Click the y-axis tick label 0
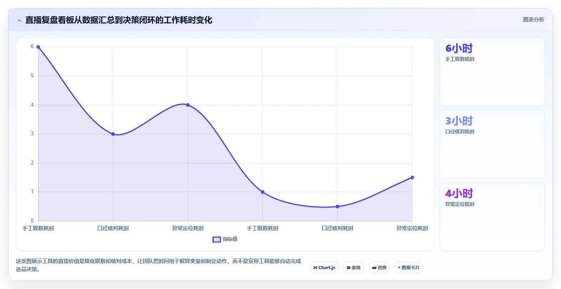 (x=32, y=221)
